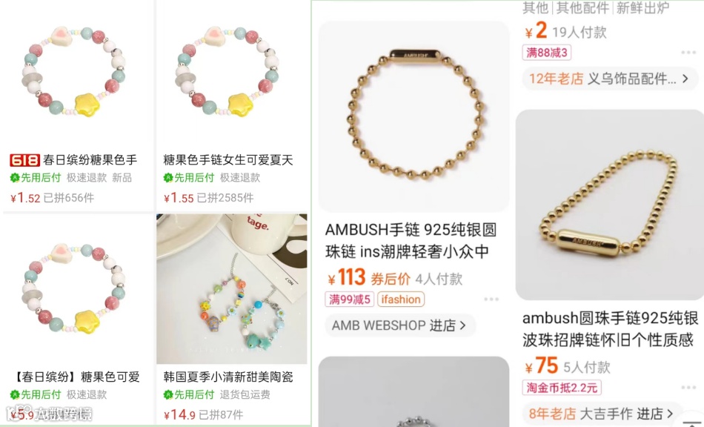Open the gold AMBUSH ball chain bracelet image

point(414,116)
